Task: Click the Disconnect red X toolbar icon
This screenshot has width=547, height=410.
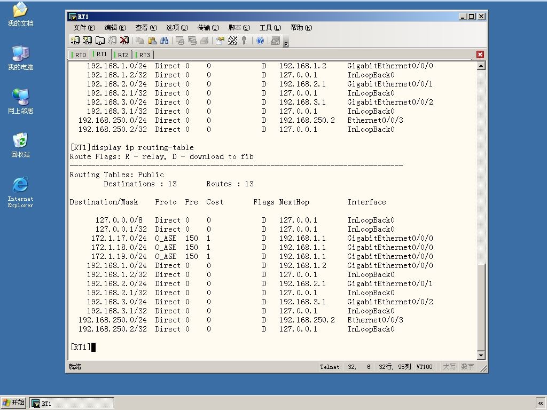Action: pyautogui.click(x=124, y=41)
